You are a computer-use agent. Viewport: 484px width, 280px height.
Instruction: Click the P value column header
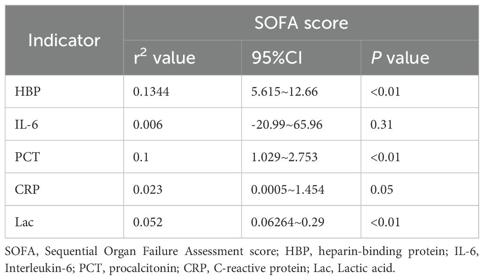(401, 58)
